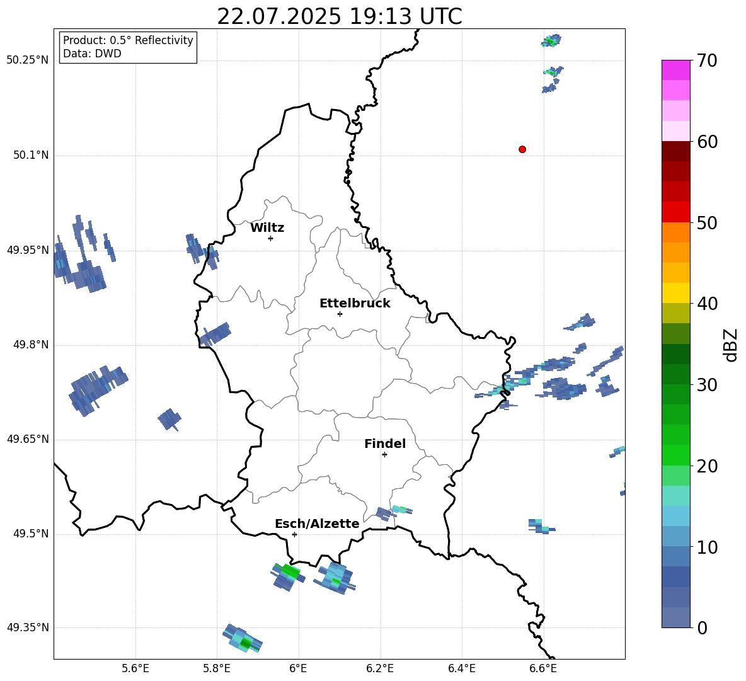Screen dimensions: 746x681
Task: Click the 49.95°N latitude label
Action: click(x=28, y=250)
